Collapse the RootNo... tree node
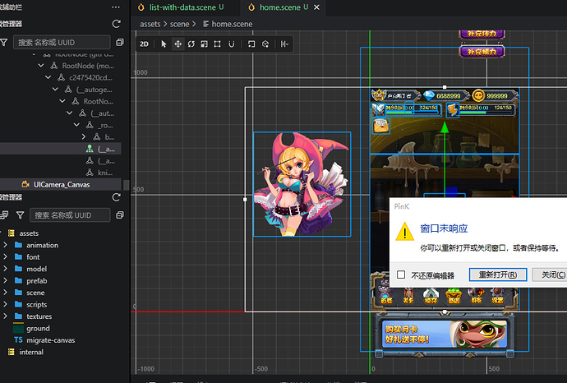This screenshot has height=383, width=567. point(62,101)
